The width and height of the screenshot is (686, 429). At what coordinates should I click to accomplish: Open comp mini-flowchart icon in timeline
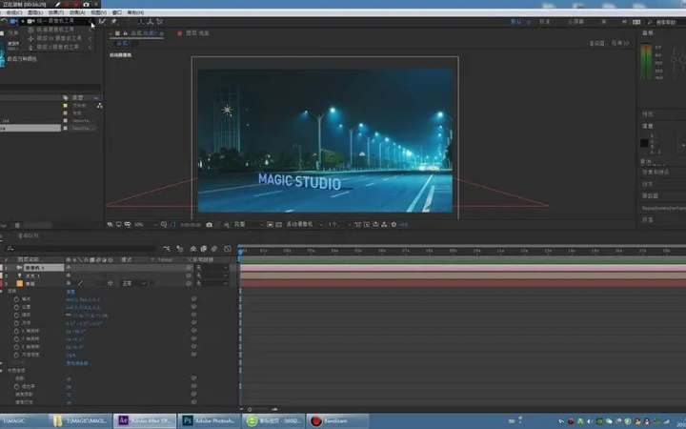click(x=166, y=249)
